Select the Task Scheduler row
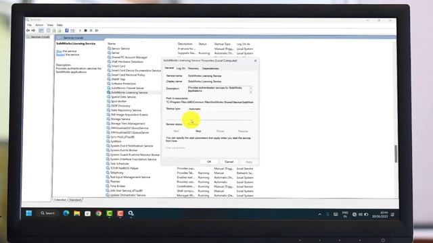 coord(119,163)
